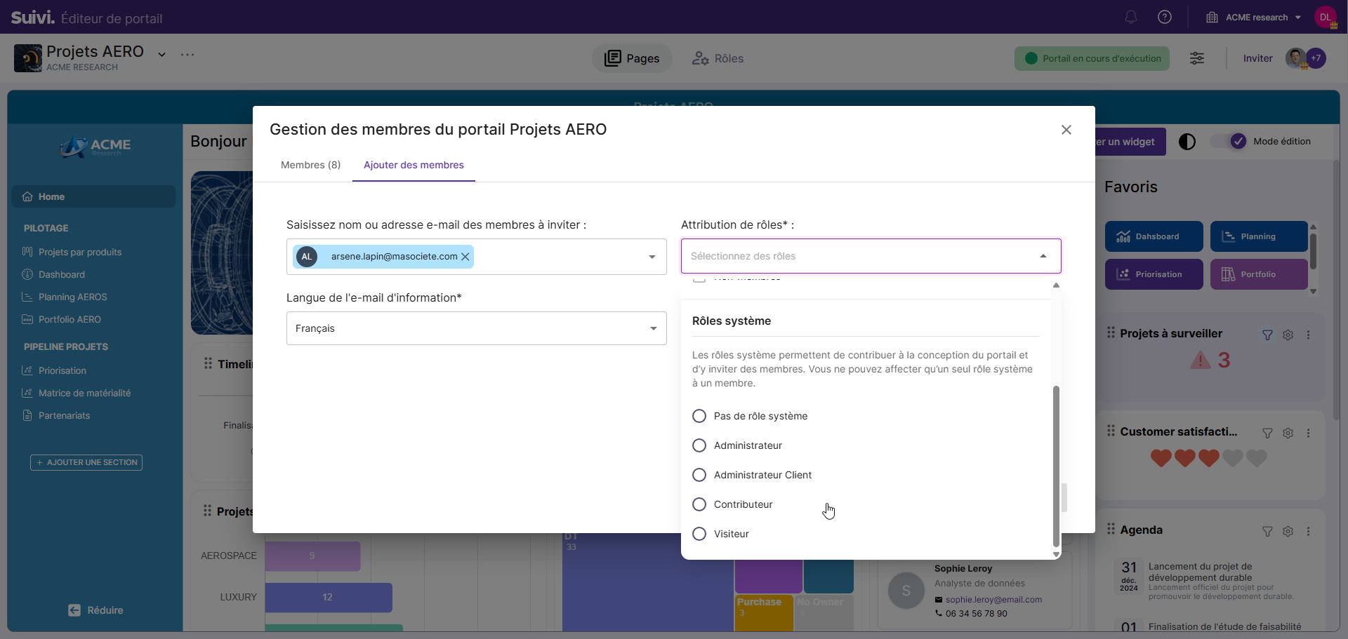Screen dimensions: 1348x639
Task: Click the roles list scrollbar
Action: pyautogui.click(x=1056, y=465)
